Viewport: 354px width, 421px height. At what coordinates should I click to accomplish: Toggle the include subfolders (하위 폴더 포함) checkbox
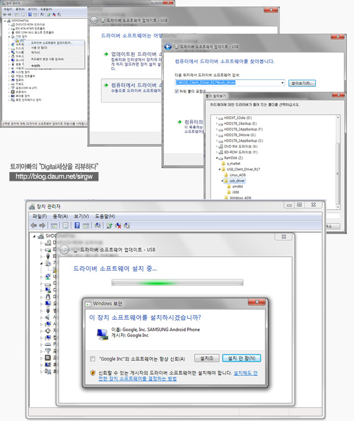(176, 91)
